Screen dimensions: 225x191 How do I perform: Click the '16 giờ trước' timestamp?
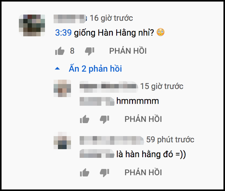click(111, 18)
